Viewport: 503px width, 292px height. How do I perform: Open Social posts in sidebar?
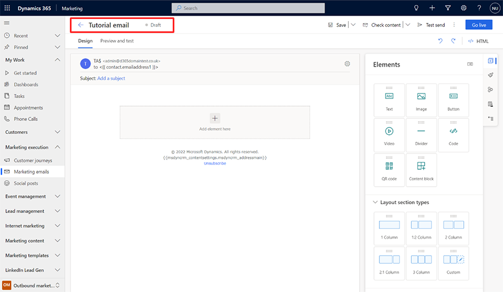32,183
